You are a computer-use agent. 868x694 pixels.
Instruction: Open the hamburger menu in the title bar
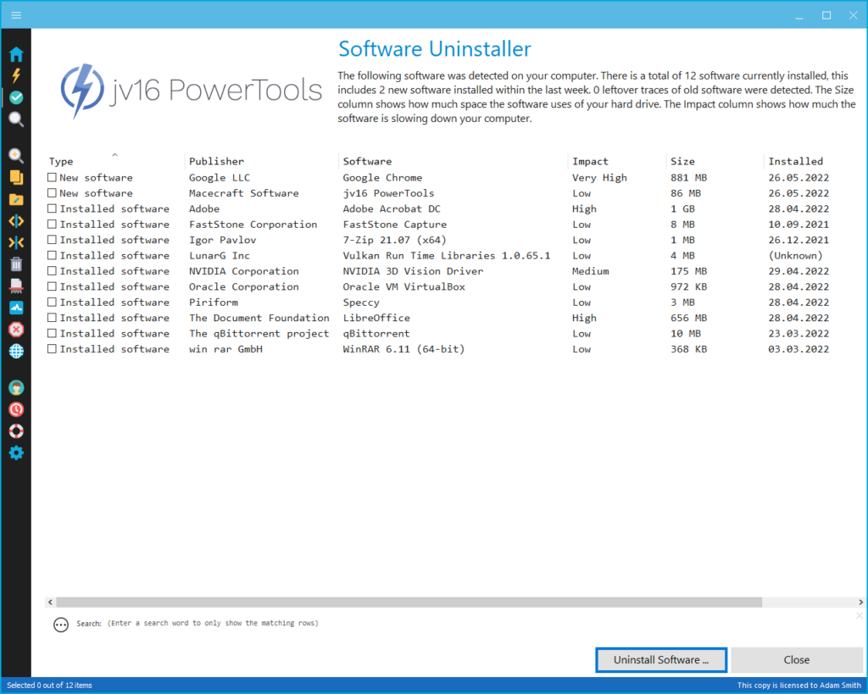pos(16,15)
